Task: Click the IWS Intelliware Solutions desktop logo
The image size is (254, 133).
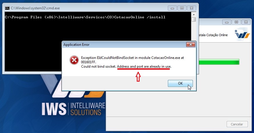Action: click(x=73, y=109)
